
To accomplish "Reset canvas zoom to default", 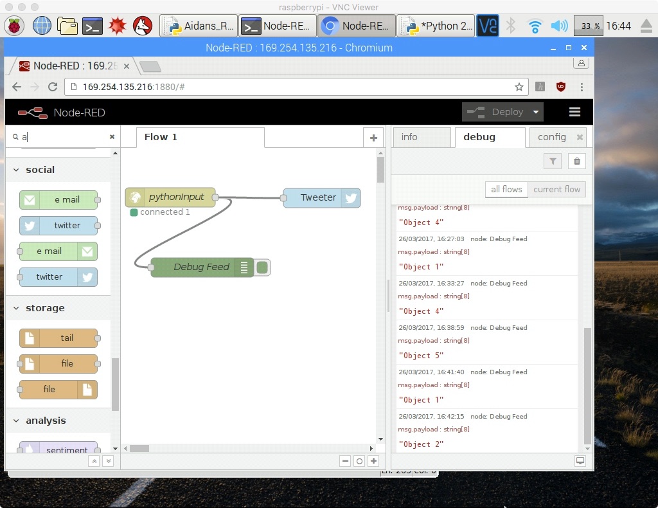I will point(359,461).
